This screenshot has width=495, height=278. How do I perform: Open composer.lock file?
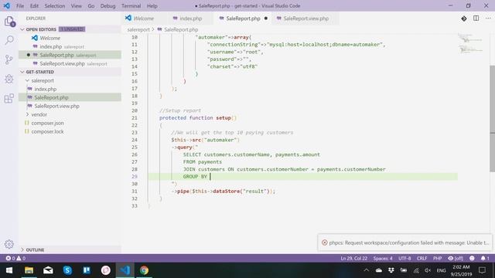pyautogui.click(x=47, y=131)
